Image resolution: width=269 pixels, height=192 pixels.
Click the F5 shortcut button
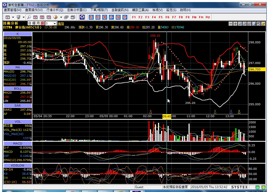161,17
